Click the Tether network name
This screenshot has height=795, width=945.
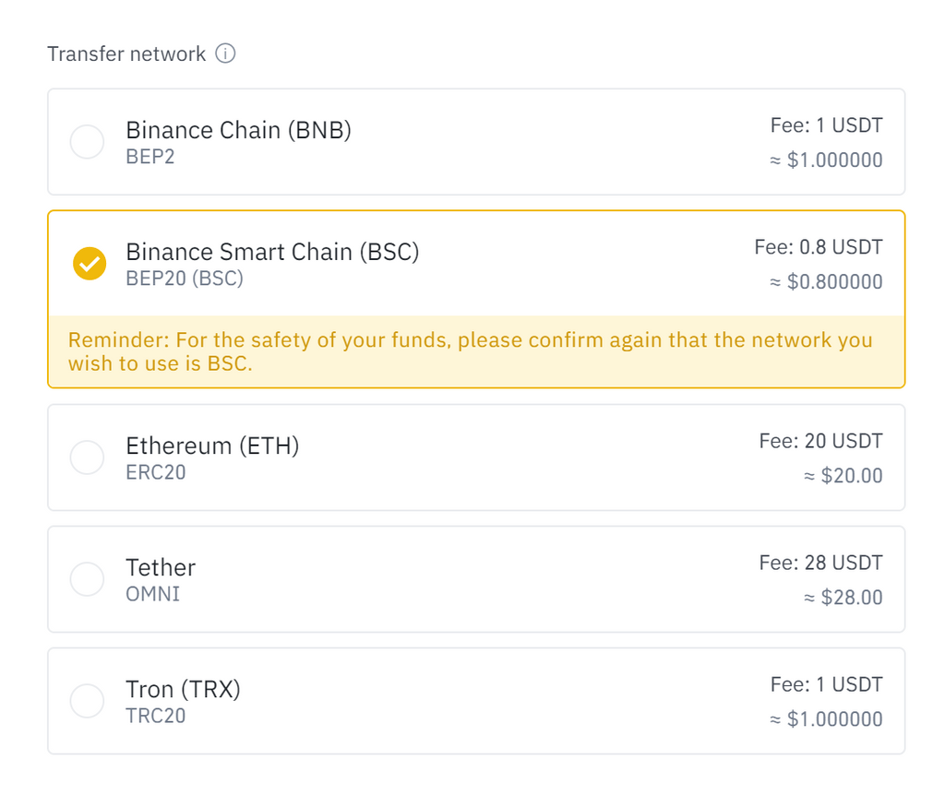click(x=161, y=567)
